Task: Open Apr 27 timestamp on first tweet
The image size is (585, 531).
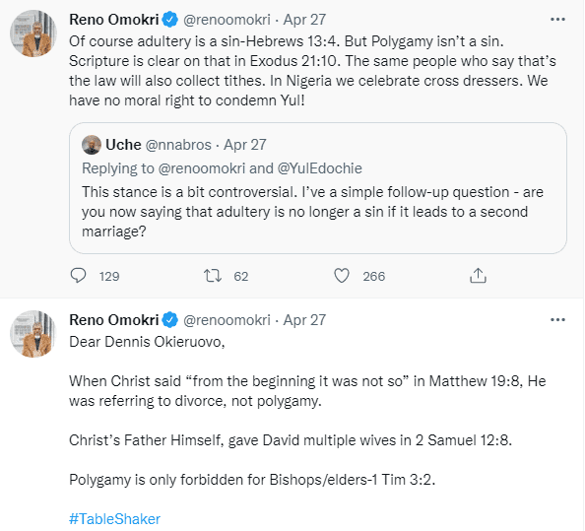Action: pyautogui.click(x=304, y=20)
